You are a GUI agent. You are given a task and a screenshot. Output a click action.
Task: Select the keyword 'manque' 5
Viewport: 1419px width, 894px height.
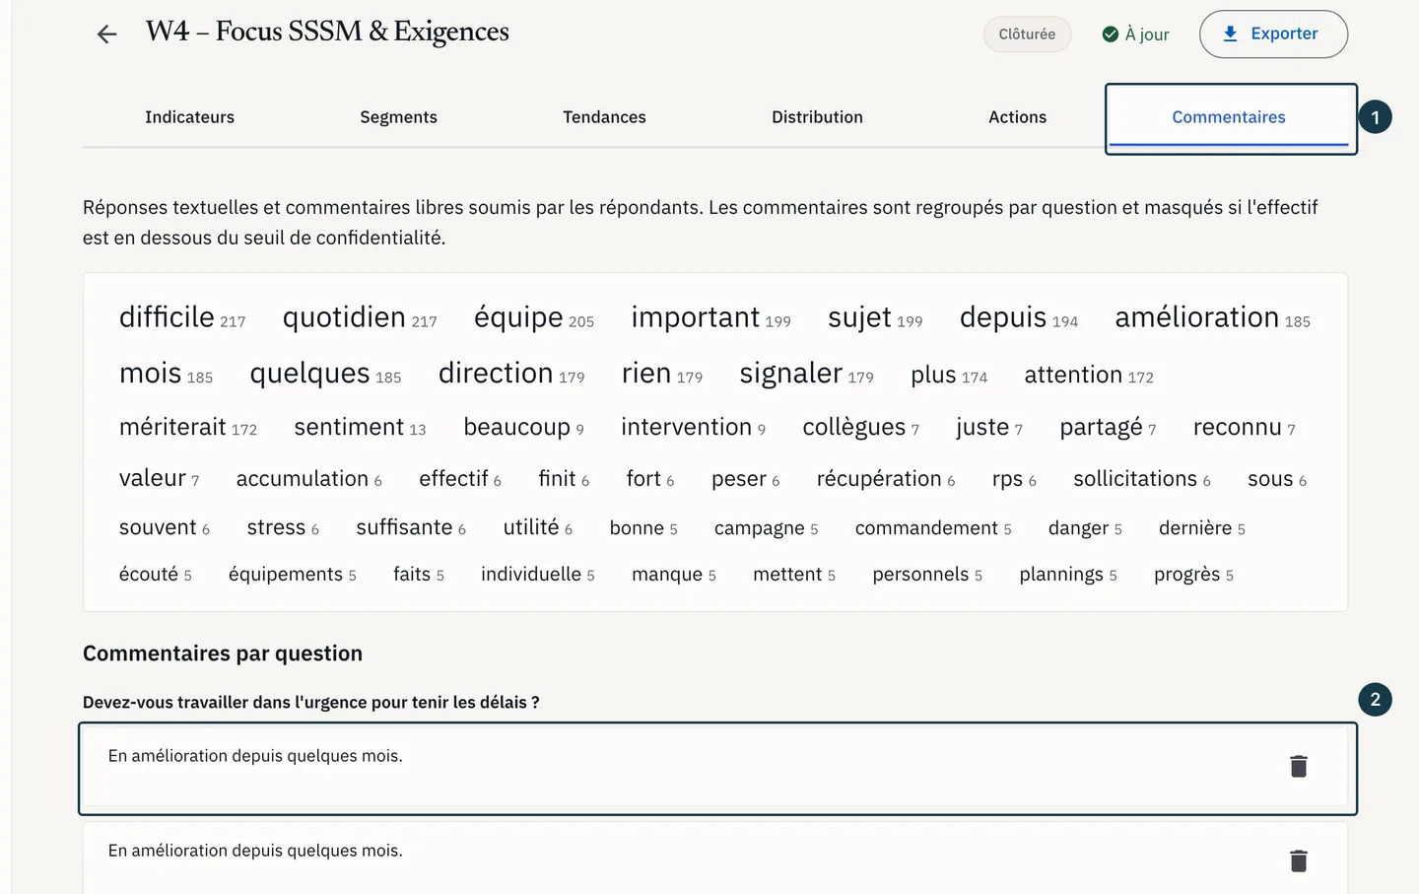click(x=674, y=574)
